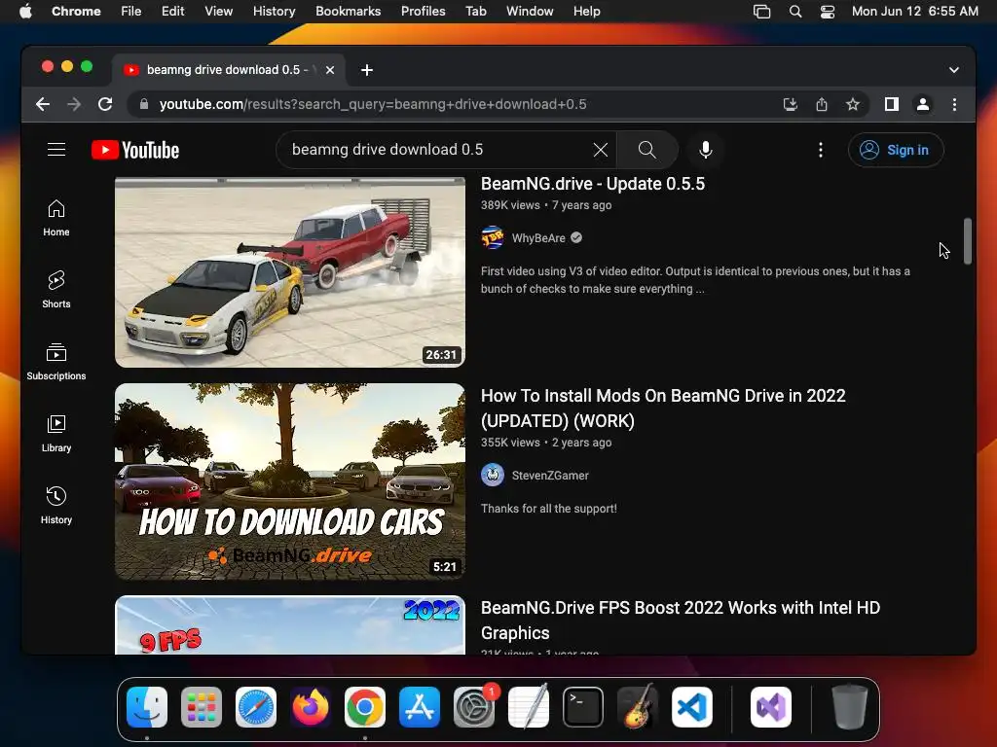Reload the page
997x747 pixels.
pyautogui.click(x=105, y=104)
